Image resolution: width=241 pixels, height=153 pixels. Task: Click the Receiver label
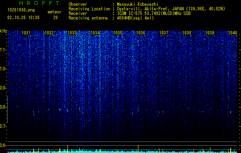click(x=78, y=13)
